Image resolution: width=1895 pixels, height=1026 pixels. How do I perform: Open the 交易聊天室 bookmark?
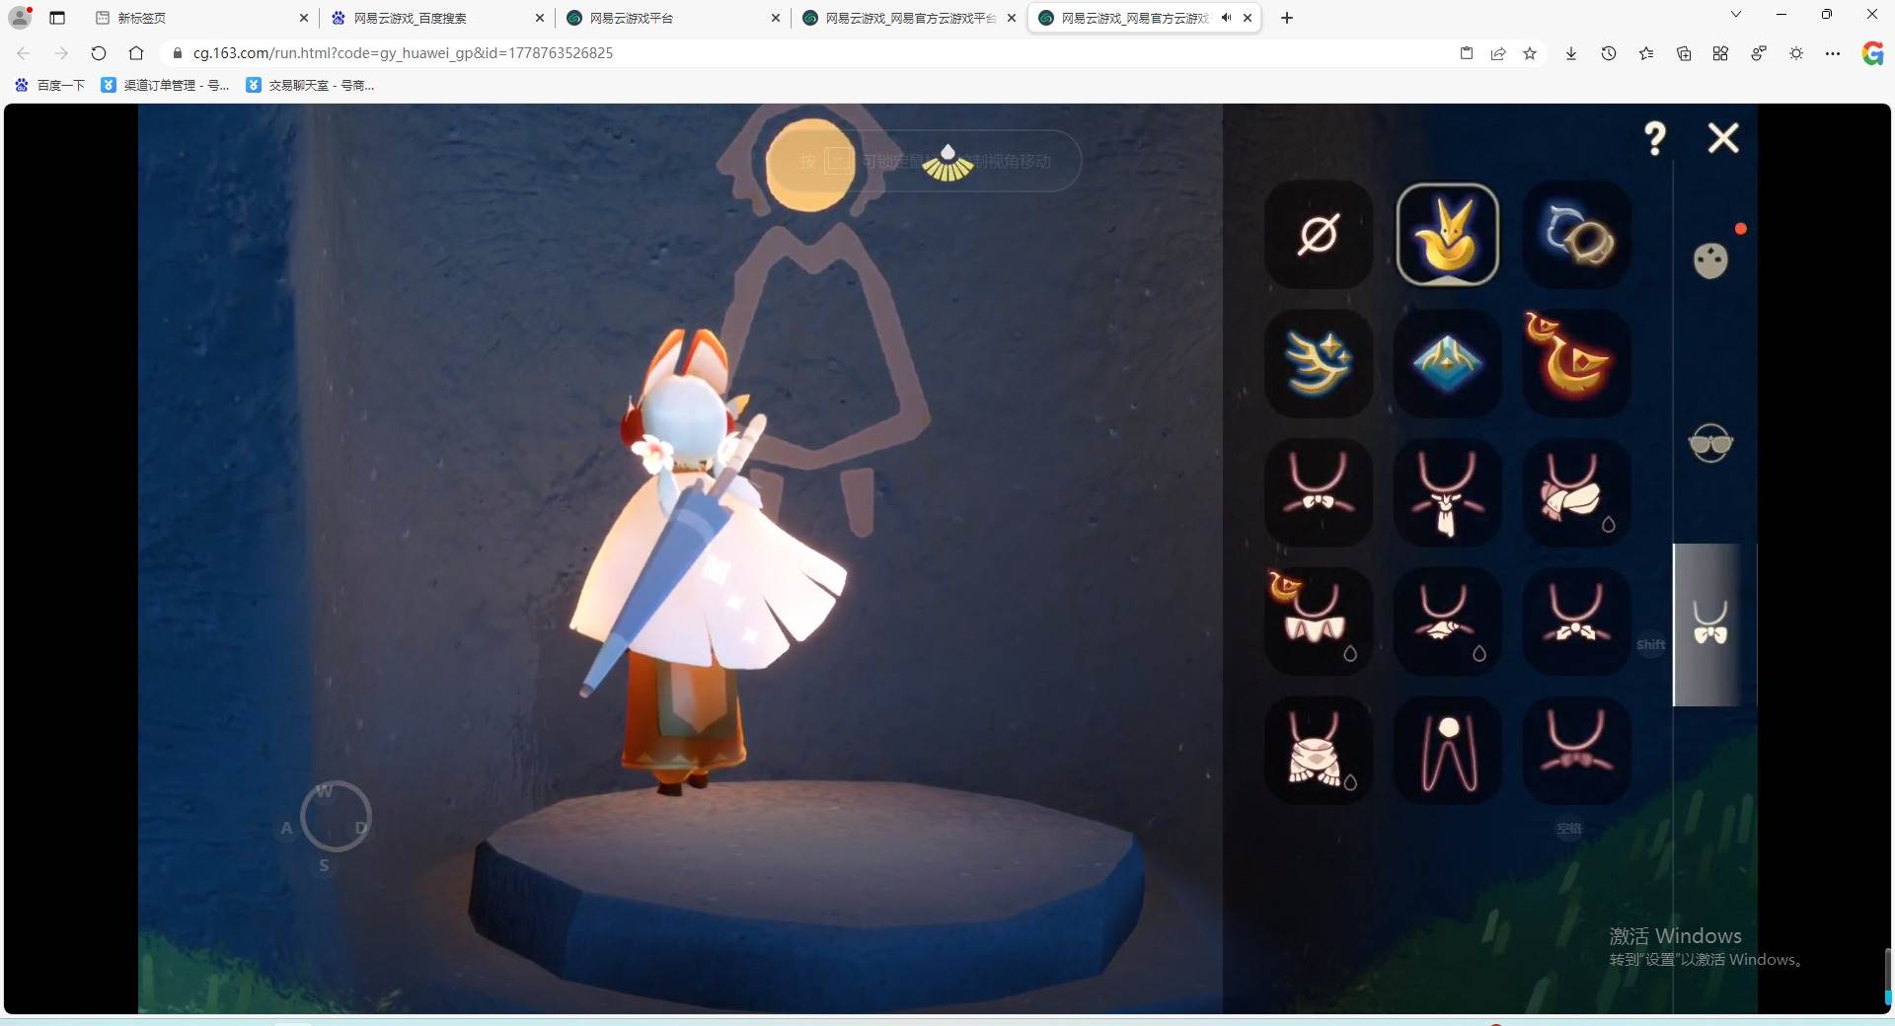coord(310,85)
